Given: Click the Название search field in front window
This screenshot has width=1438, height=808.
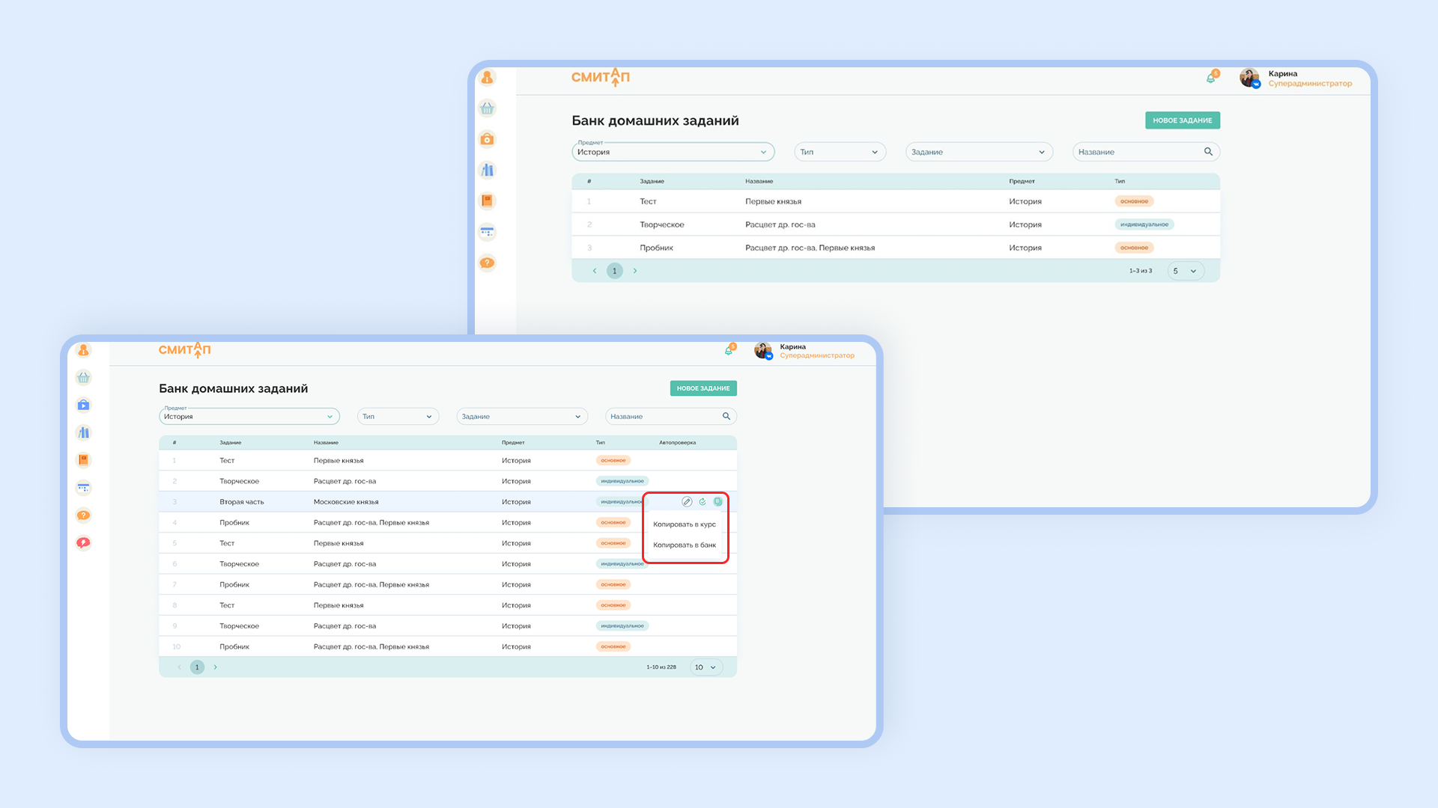Looking at the screenshot, I should coord(670,417).
